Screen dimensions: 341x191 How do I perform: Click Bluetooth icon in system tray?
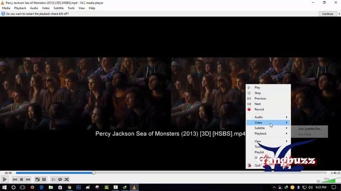coord(298,187)
